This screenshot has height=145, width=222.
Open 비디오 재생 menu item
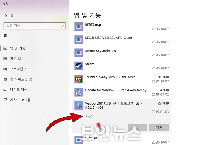click(19, 89)
